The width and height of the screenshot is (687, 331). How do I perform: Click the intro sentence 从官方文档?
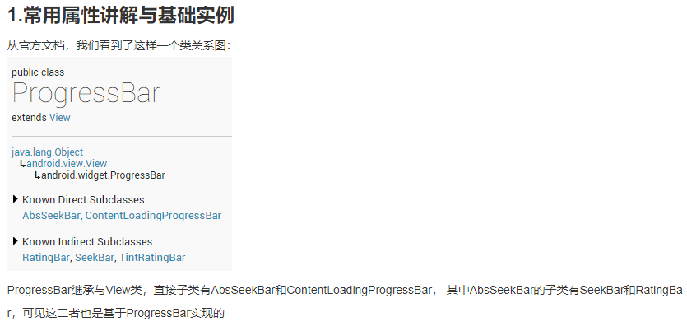click(x=118, y=45)
